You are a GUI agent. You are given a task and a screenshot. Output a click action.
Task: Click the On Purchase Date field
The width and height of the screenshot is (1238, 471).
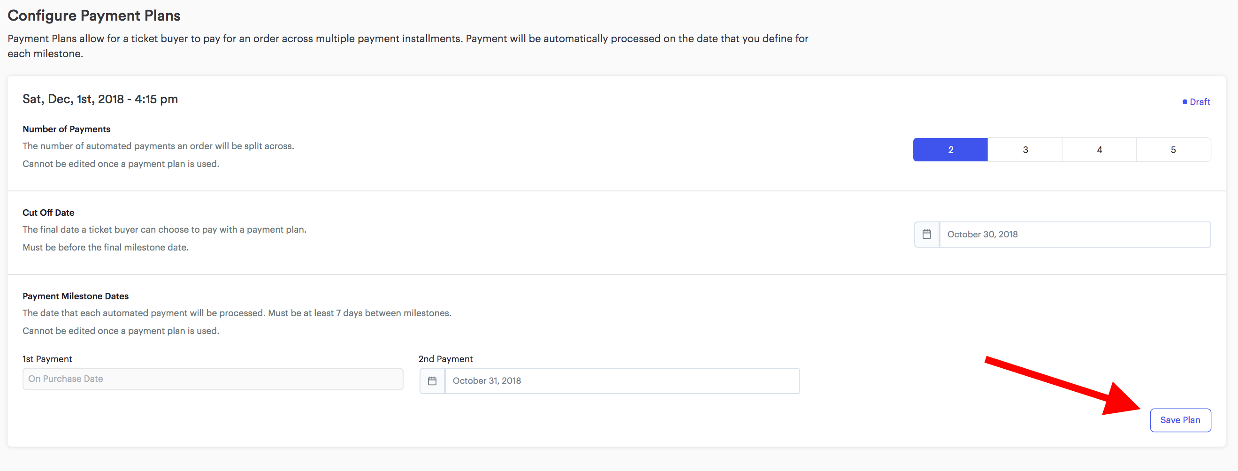click(x=213, y=379)
